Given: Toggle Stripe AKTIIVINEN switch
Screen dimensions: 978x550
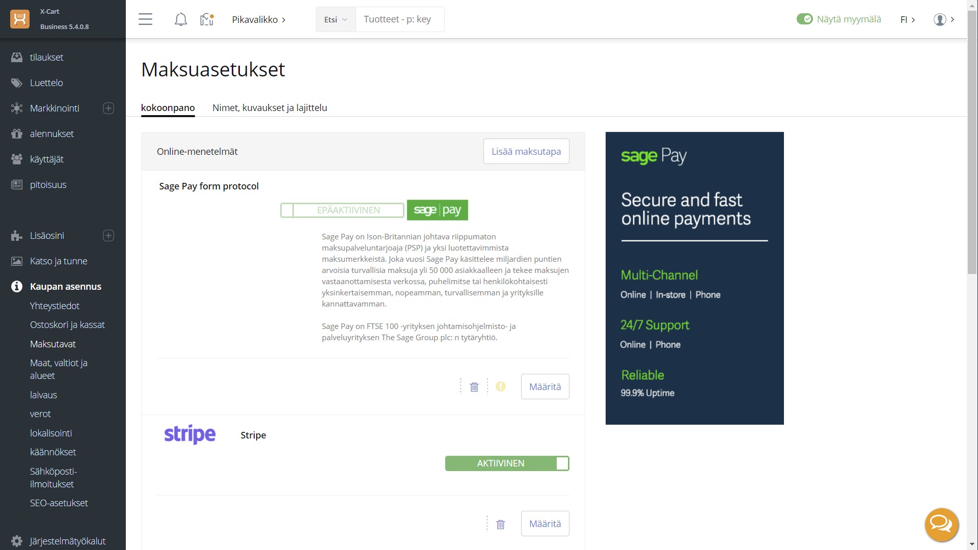Looking at the screenshot, I should pyautogui.click(x=507, y=463).
